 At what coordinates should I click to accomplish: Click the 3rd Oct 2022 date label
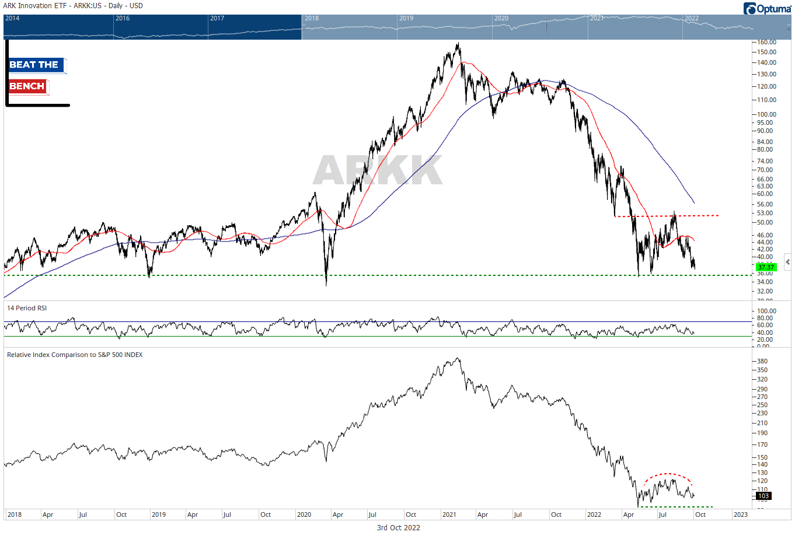(x=399, y=528)
